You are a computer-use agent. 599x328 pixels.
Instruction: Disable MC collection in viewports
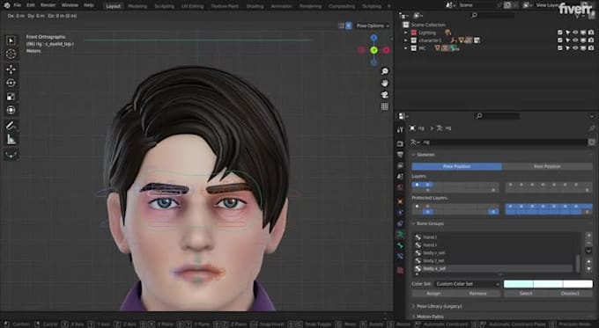583,48
